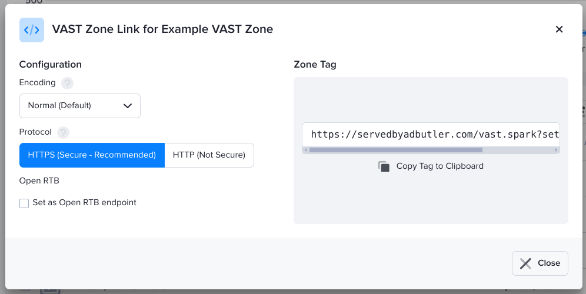
Task: Click inside the servedbyadbutler.com tag URL field
Action: (x=431, y=135)
